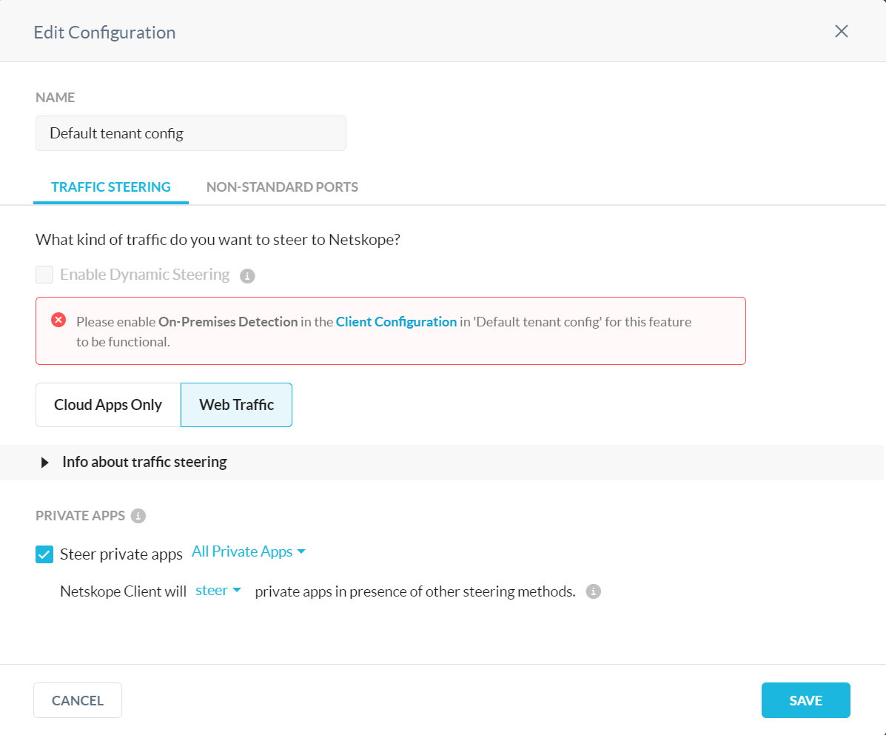This screenshot has height=735, width=886.
Task: Click the Edit Configuration dialog title
Action: coord(104,33)
